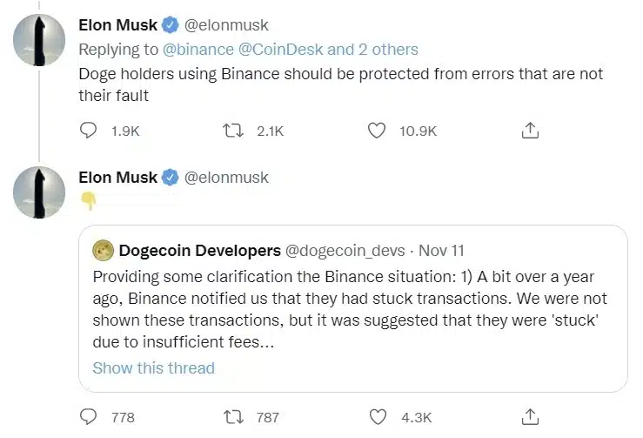Reply to the Doge holders tweet
643x438 pixels.
[x=89, y=131]
